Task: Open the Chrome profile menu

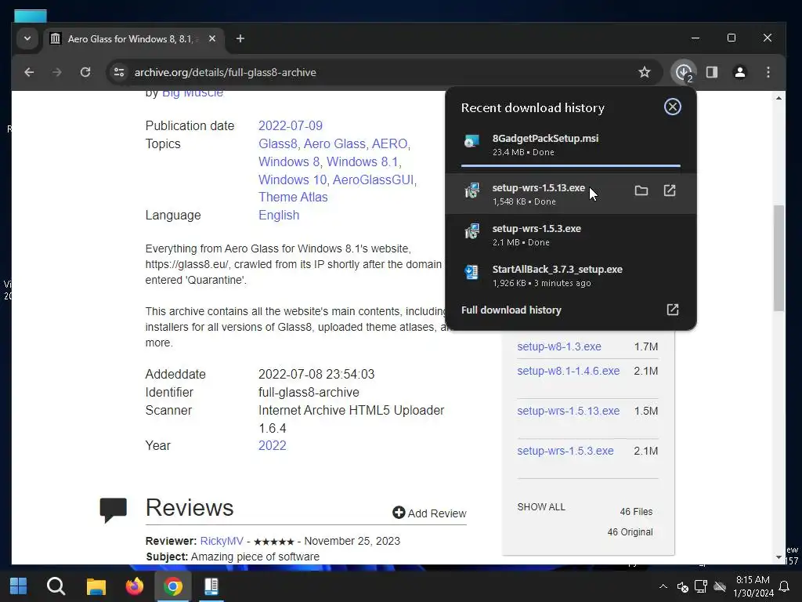Action: click(x=739, y=72)
